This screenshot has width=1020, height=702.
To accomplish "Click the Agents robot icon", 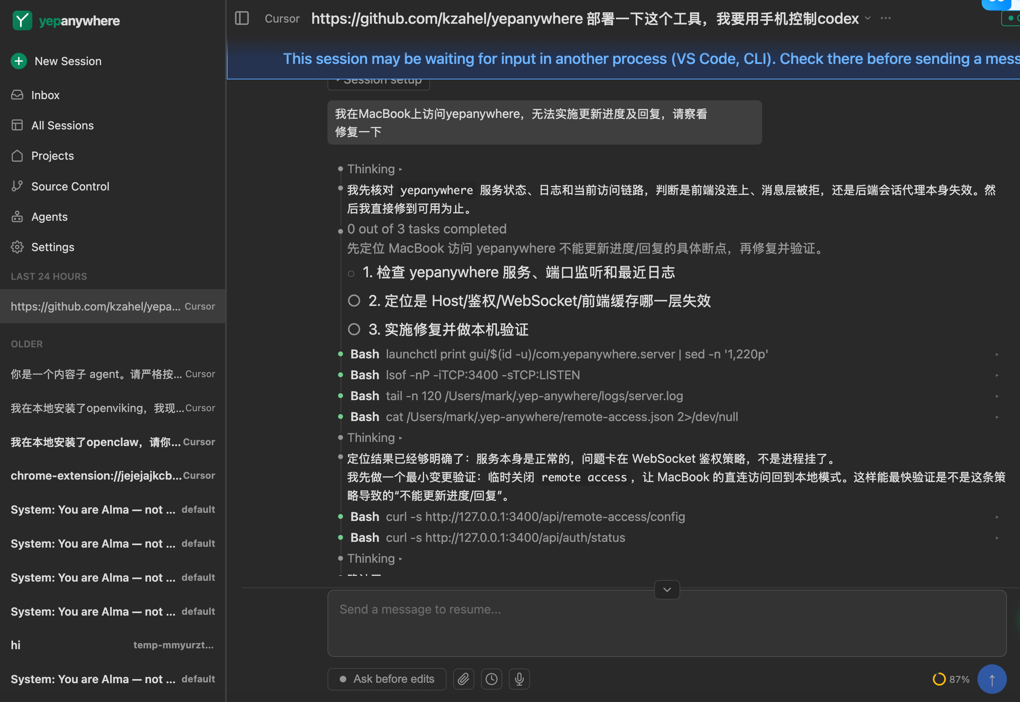I will pyautogui.click(x=17, y=217).
